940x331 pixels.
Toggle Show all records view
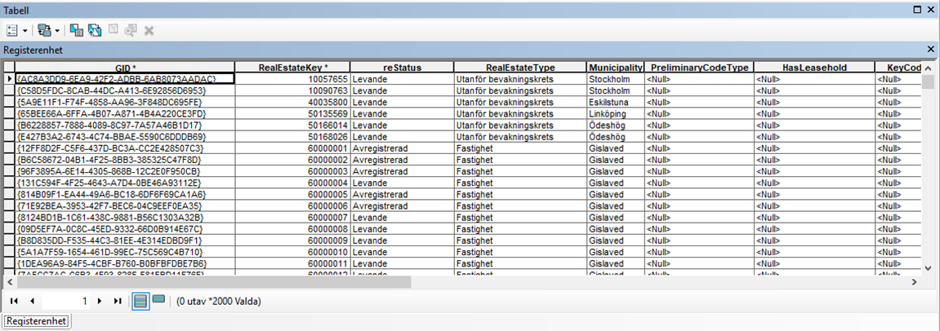point(140,301)
